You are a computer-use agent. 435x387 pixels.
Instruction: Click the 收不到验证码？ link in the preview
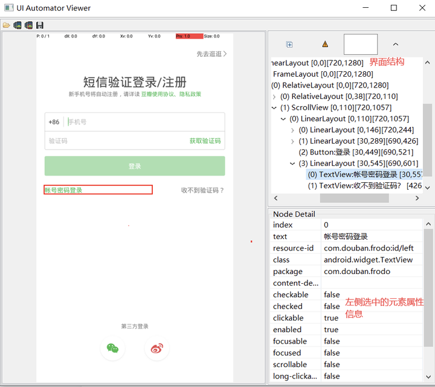point(202,190)
